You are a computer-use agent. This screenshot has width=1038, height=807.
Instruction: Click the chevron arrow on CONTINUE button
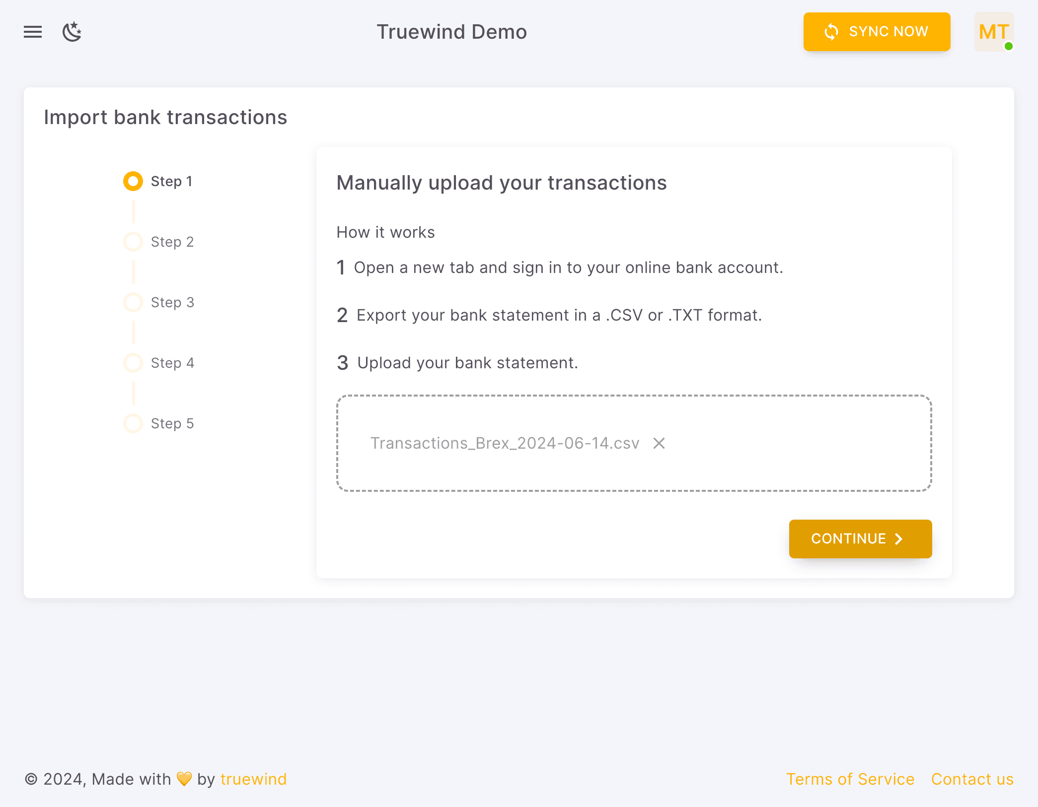tap(898, 539)
